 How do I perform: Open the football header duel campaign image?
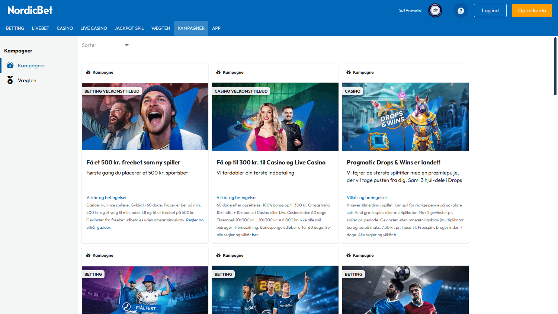405,290
